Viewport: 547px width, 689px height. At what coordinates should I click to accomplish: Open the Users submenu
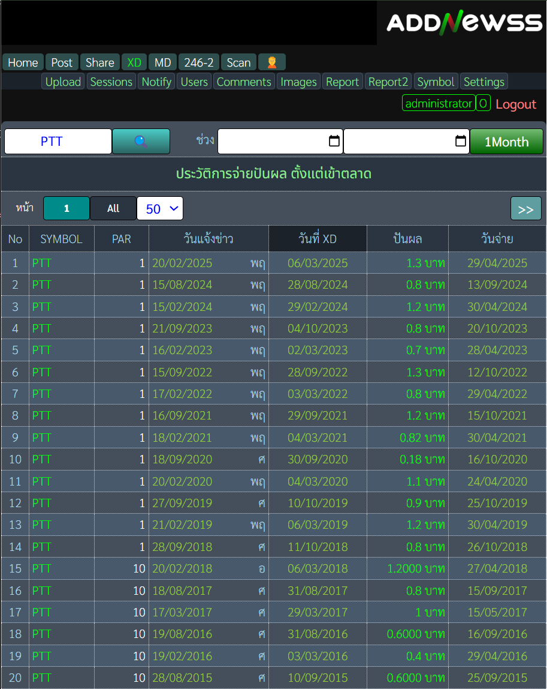point(194,82)
